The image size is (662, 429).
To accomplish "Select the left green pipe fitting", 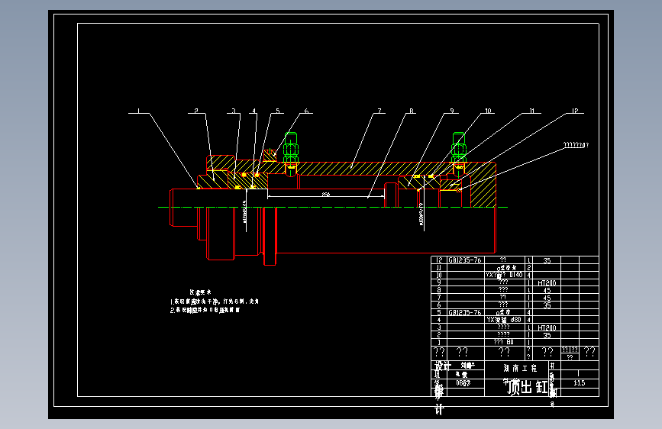I will 291,148.
